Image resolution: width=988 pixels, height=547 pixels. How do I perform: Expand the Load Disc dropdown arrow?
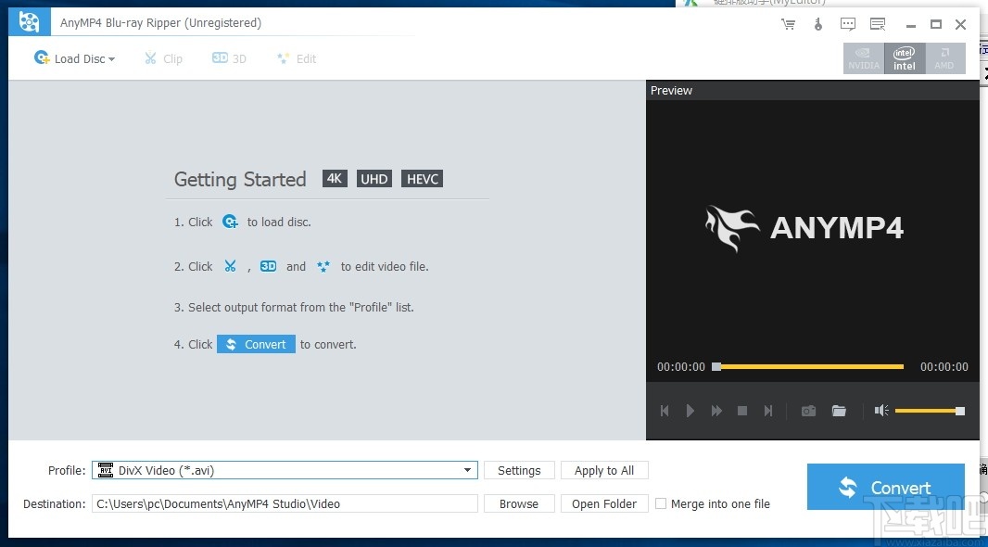111,59
